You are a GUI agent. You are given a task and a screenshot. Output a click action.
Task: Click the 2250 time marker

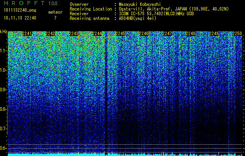pos(237,34)
